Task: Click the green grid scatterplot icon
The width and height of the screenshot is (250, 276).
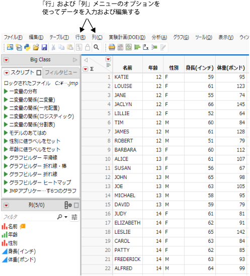Action: pos(129,47)
